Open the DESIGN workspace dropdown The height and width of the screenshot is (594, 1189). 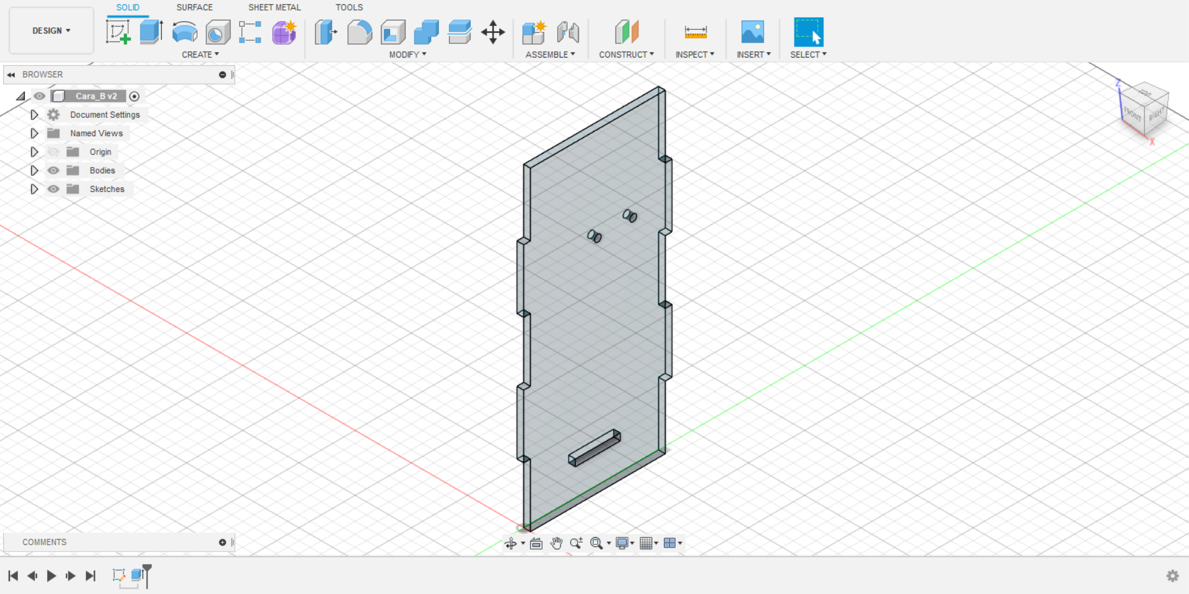pos(51,30)
